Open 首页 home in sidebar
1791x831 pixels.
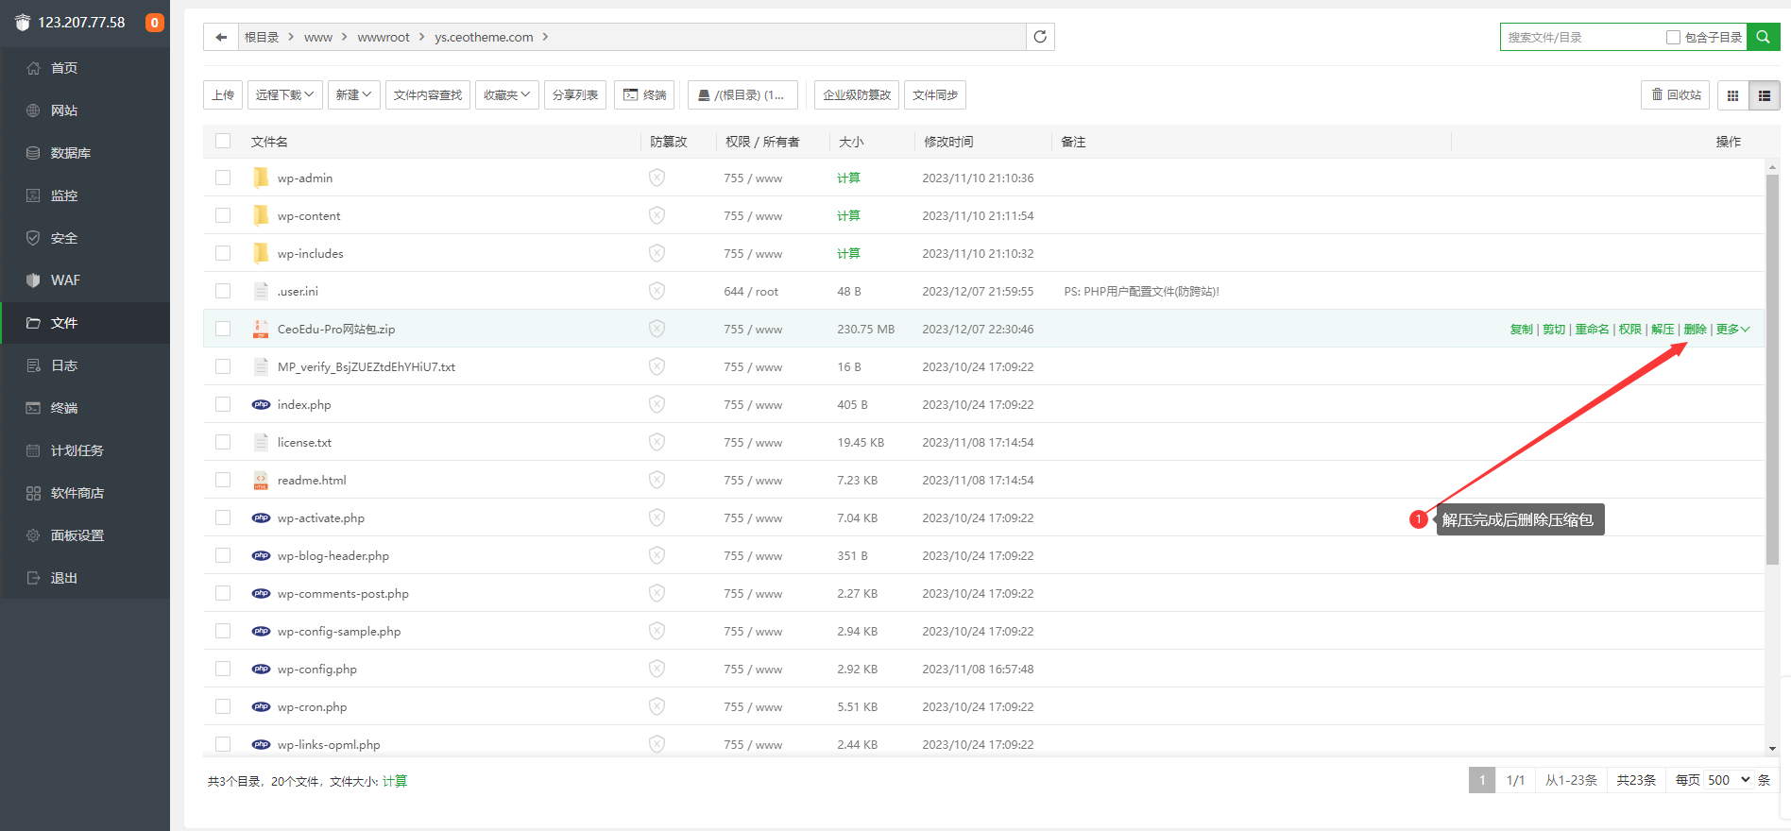click(x=85, y=68)
